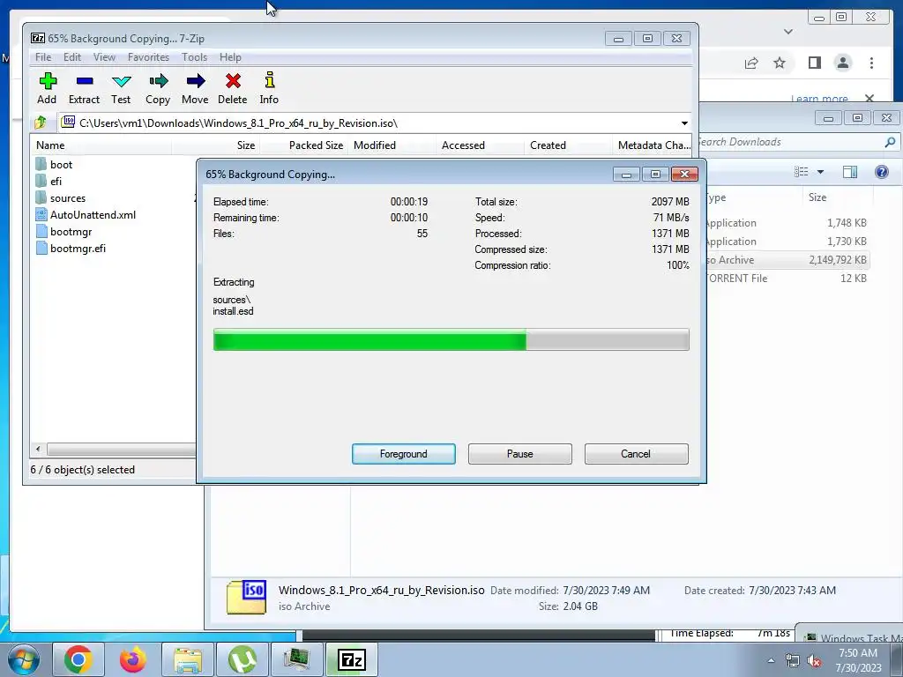The height and width of the screenshot is (677, 903).
Task: Sort by the Modified column
Action: pyautogui.click(x=392, y=145)
